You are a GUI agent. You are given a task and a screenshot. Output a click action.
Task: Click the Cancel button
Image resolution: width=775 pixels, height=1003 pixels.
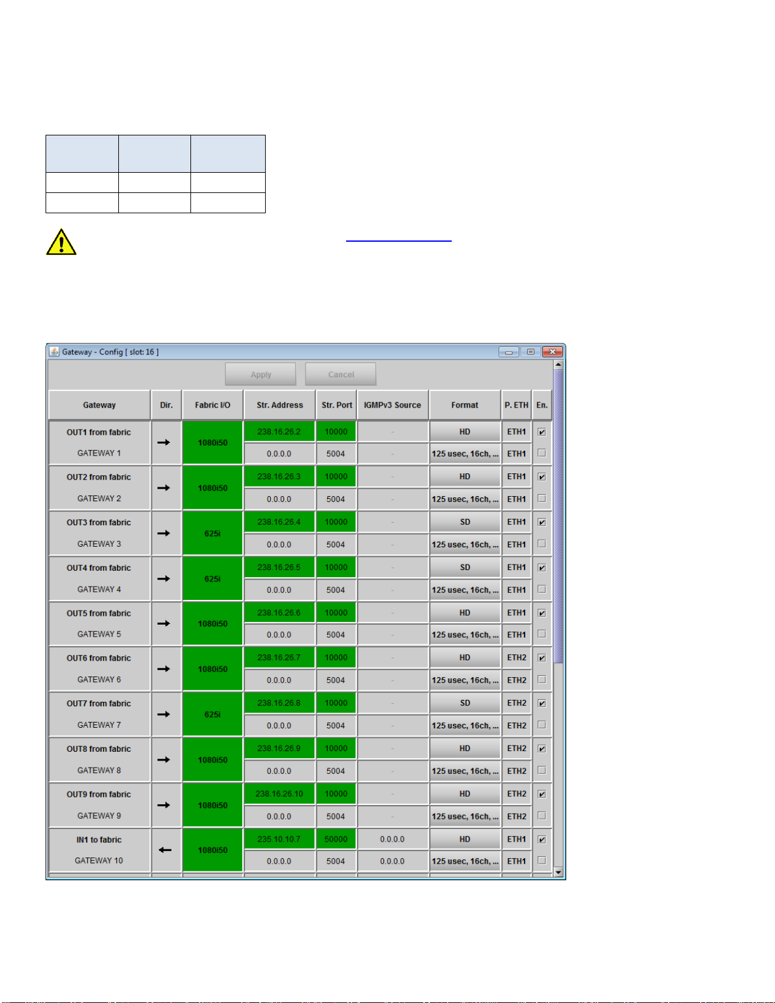[341, 374]
